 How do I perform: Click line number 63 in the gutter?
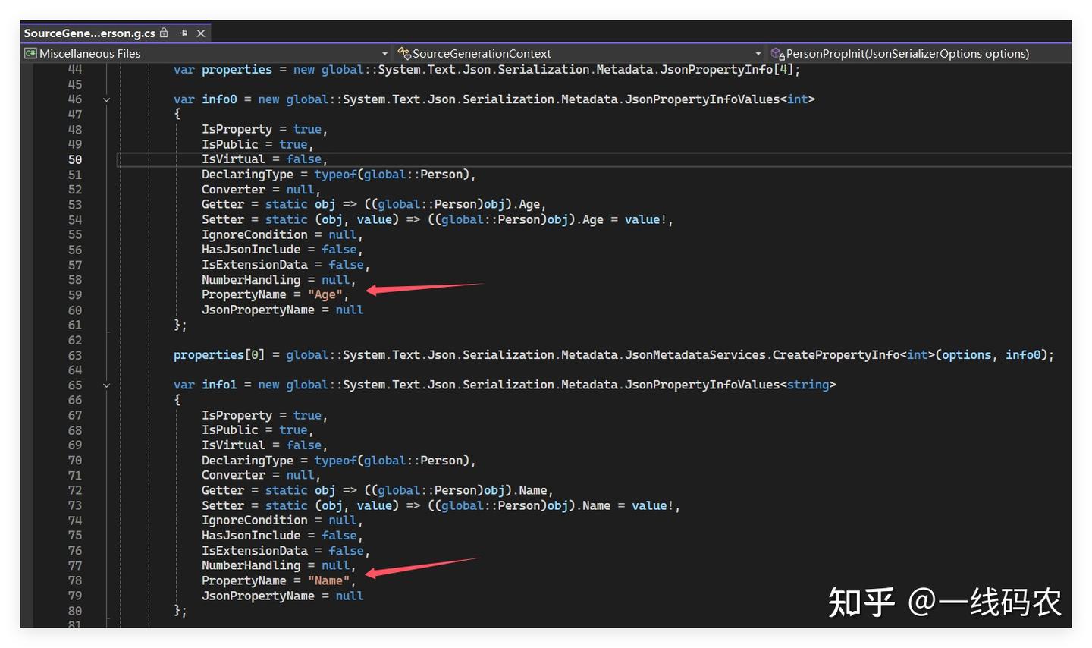[x=75, y=355]
